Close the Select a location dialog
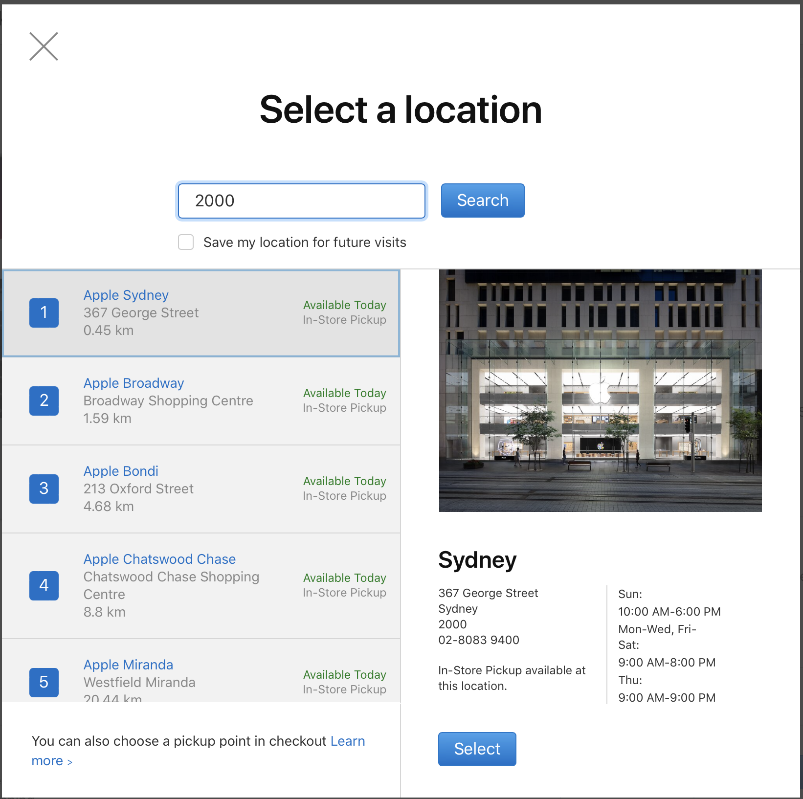 (44, 46)
